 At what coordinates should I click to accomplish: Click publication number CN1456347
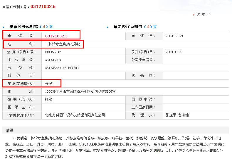53,52
